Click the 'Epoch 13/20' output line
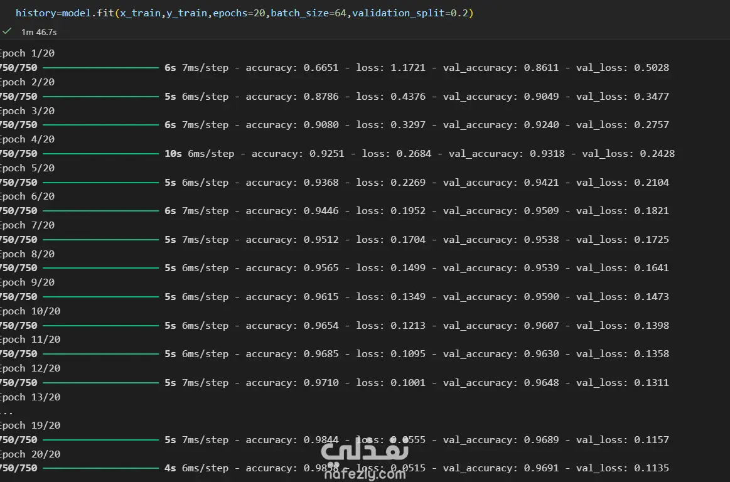Viewport: 730px width, 482px height. [30, 397]
